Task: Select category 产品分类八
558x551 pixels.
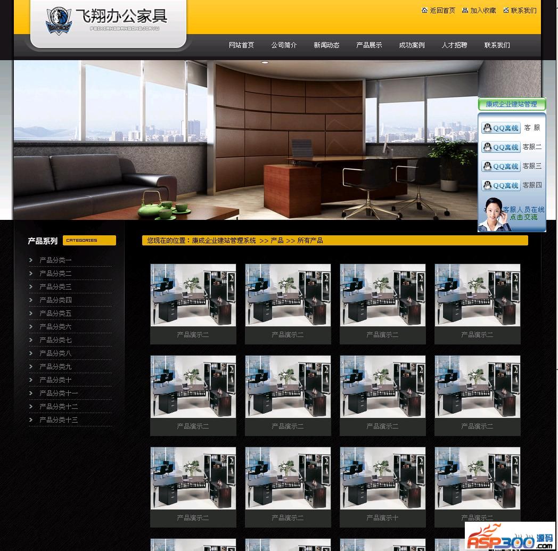Action: [55, 353]
